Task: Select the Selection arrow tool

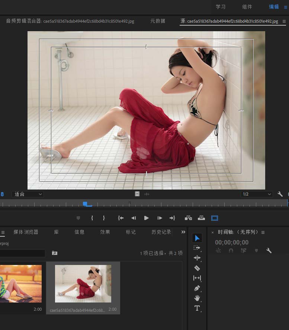Action: [197, 238]
